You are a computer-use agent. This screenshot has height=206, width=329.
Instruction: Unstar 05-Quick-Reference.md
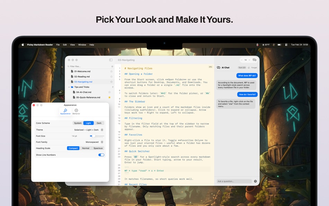109,97
